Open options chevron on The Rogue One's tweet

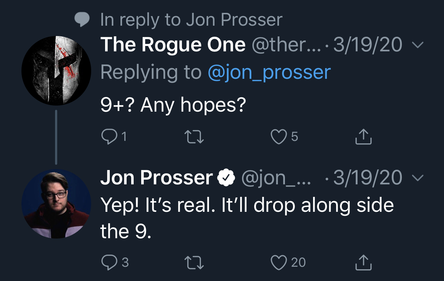point(417,45)
